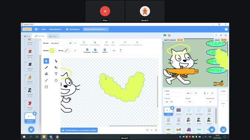Viewport: 250px width, 140px height.
Task: Open the Choose a Sprite button
Action: coord(212,129)
